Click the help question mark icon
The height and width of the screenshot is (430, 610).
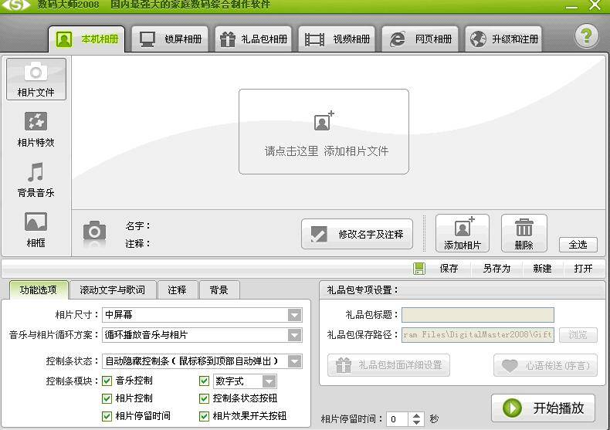(x=586, y=36)
